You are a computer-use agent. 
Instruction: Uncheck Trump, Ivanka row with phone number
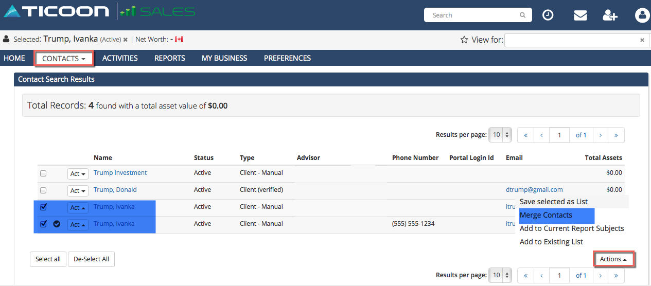point(43,224)
